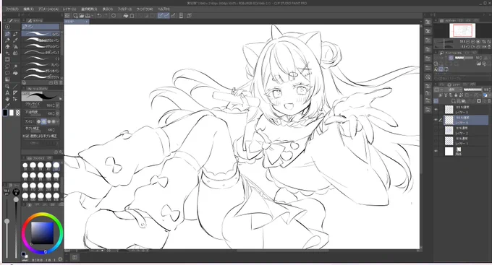The image size is (492, 265).
Task: Show レイヤー 1 using its visibility box
Action: point(436,141)
